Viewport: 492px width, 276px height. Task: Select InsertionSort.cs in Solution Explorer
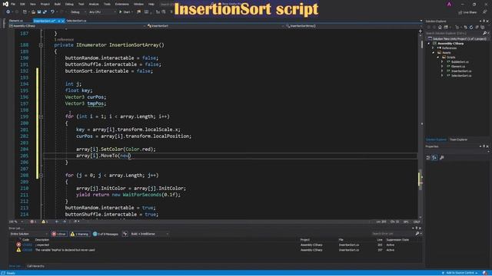coord(461,71)
